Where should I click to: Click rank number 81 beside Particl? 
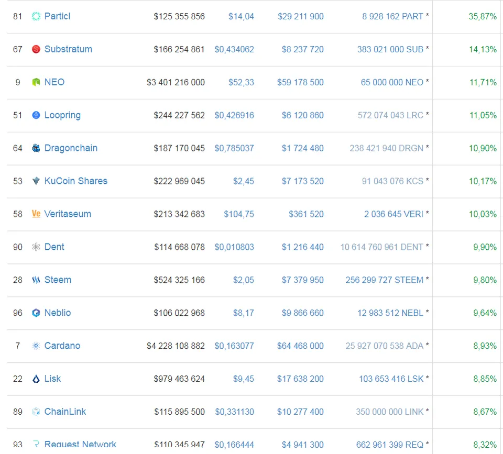point(18,16)
